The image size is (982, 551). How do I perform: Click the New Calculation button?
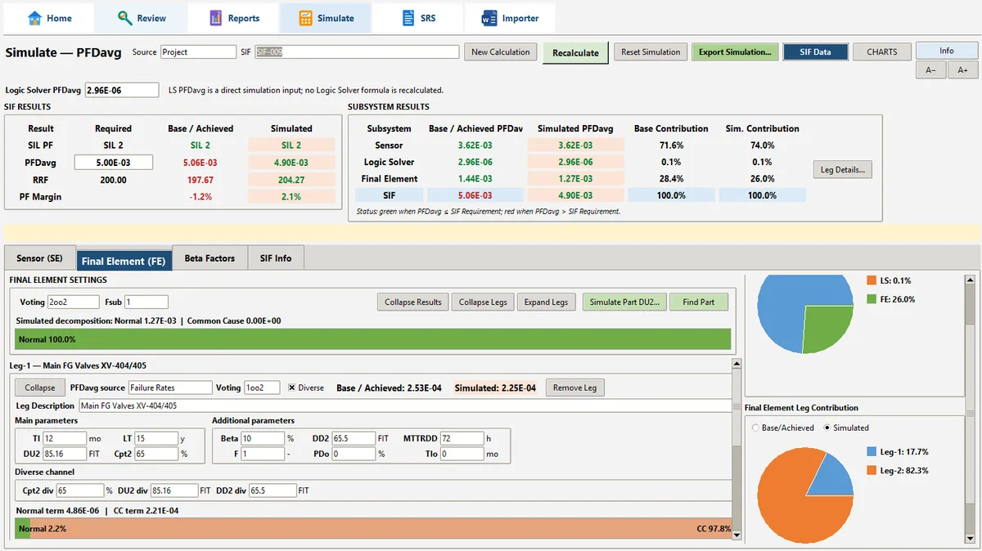coord(501,52)
